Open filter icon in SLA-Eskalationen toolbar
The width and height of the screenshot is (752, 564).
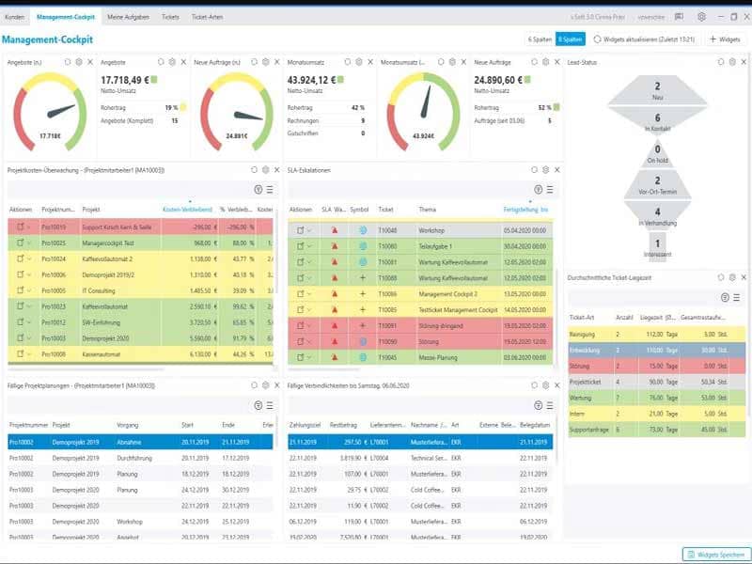[x=538, y=190]
